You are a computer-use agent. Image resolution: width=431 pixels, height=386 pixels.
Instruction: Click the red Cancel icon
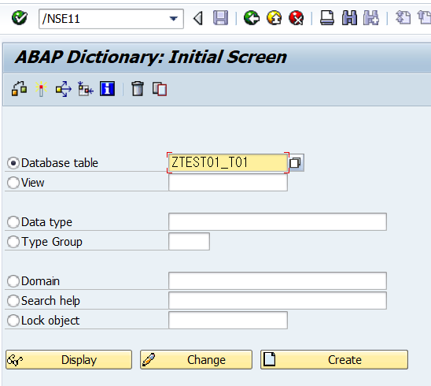pos(297,18)
